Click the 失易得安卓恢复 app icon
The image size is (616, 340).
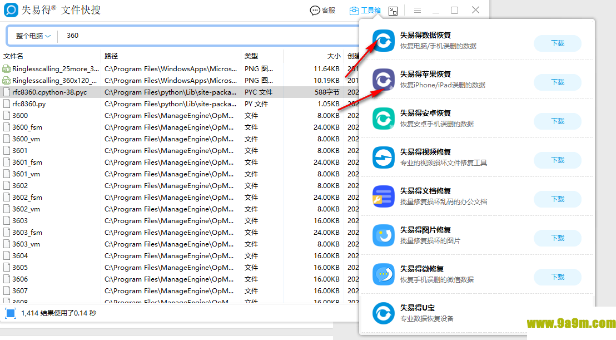click(384, 119)
